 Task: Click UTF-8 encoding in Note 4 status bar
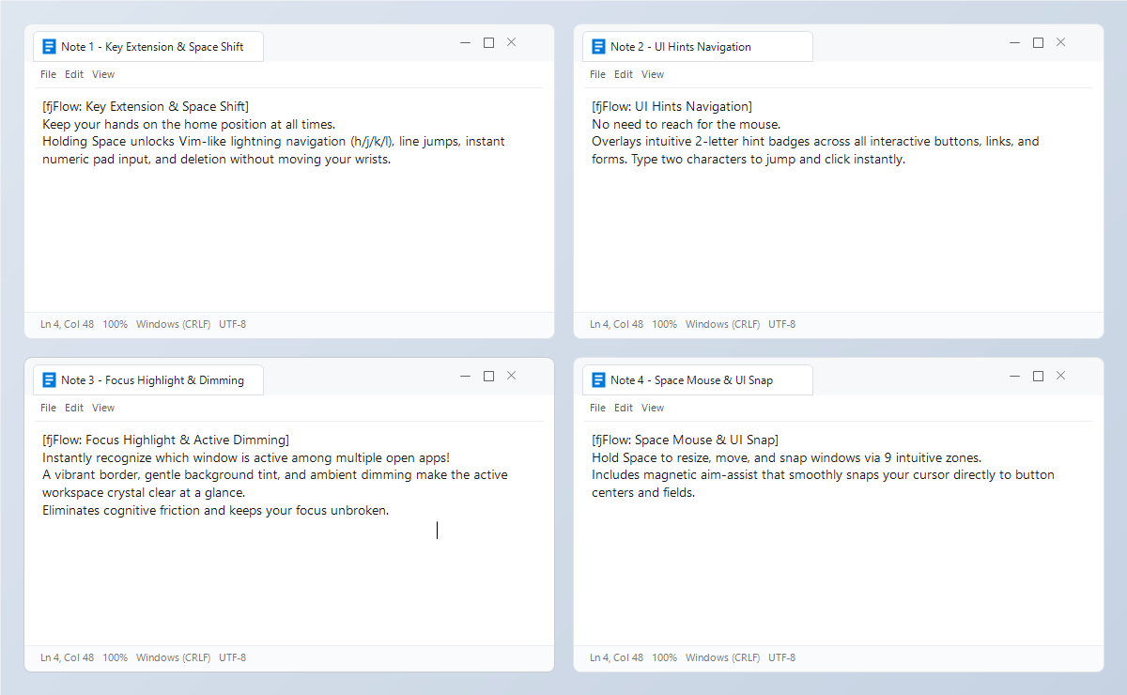781,657
